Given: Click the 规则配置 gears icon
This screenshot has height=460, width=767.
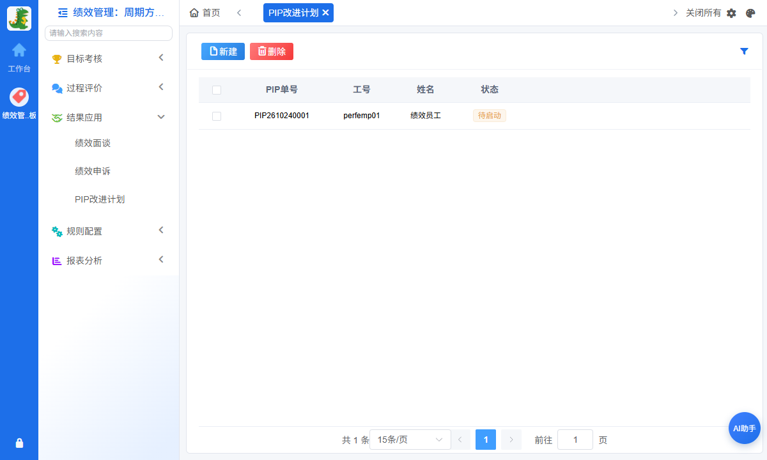Looking at the screenshot, I should pyautogui.click(x=57, y=231).
